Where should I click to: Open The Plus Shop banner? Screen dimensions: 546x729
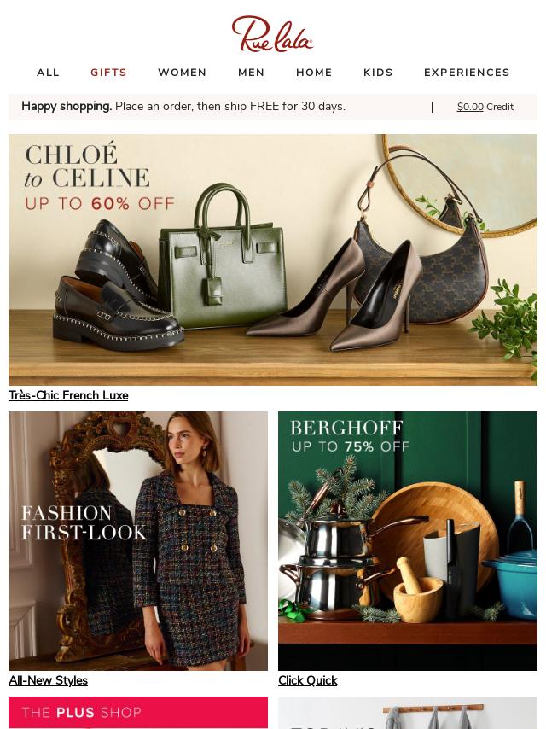[x=138, y=712]
